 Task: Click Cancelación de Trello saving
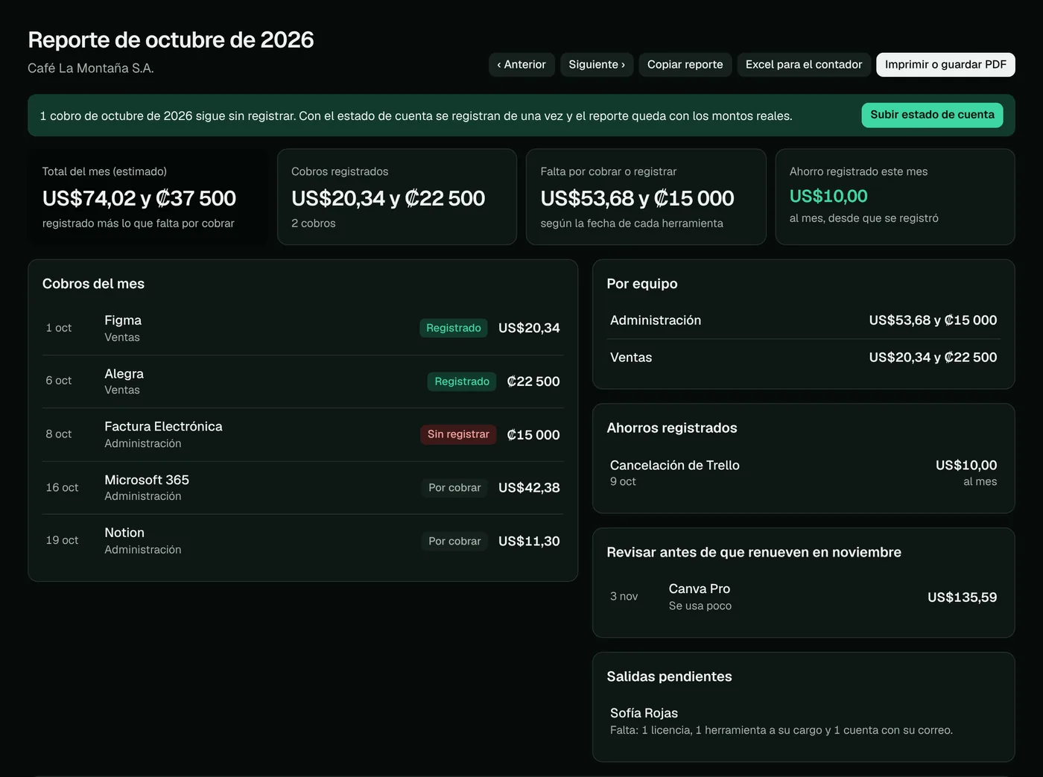click(804, 473)
